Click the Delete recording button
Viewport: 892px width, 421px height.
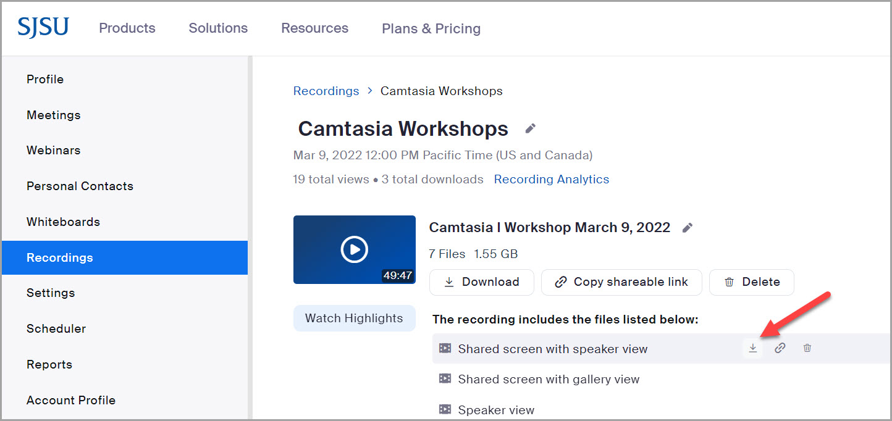pyautogui.click(x=751, y=282)
